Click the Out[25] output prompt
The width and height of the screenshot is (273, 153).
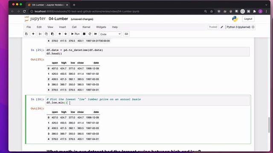click(x=38, y=59)
